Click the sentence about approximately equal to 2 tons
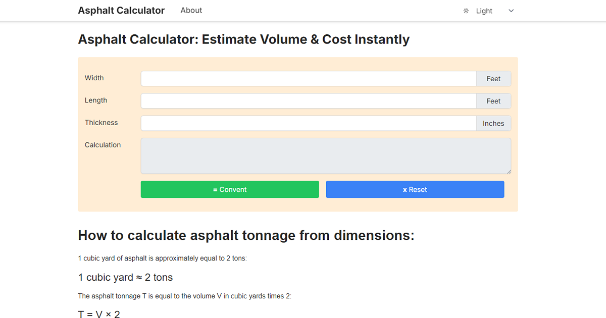This screenshot has width=606, height=318. click(x=162, y=258)
